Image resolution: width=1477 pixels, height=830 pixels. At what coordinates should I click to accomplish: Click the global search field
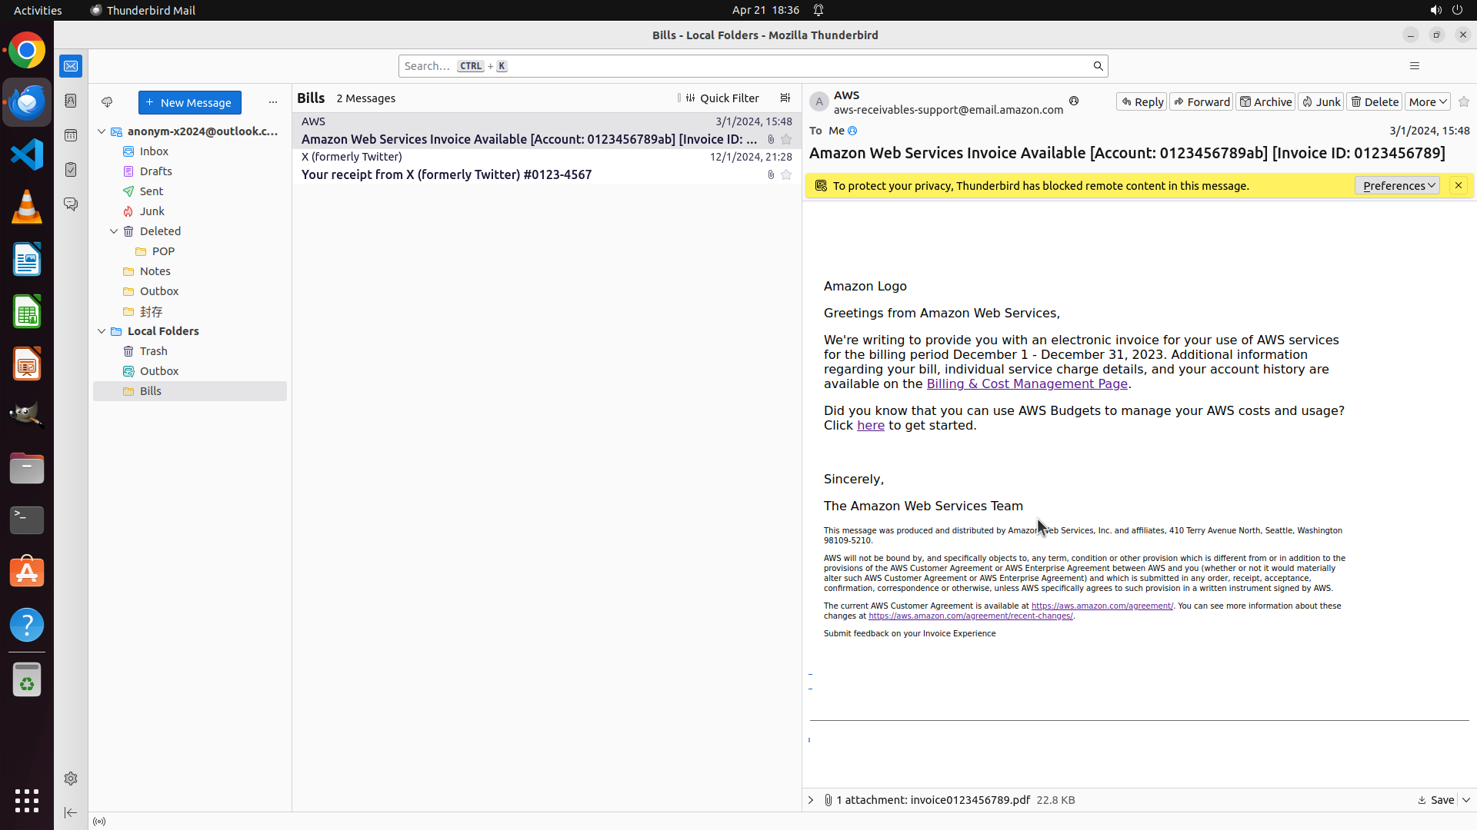tap(746, 66)
